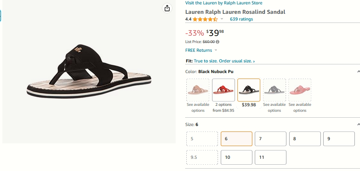Select size 8
The width and height of the screenshot is (360, 171).
(305, 139)
